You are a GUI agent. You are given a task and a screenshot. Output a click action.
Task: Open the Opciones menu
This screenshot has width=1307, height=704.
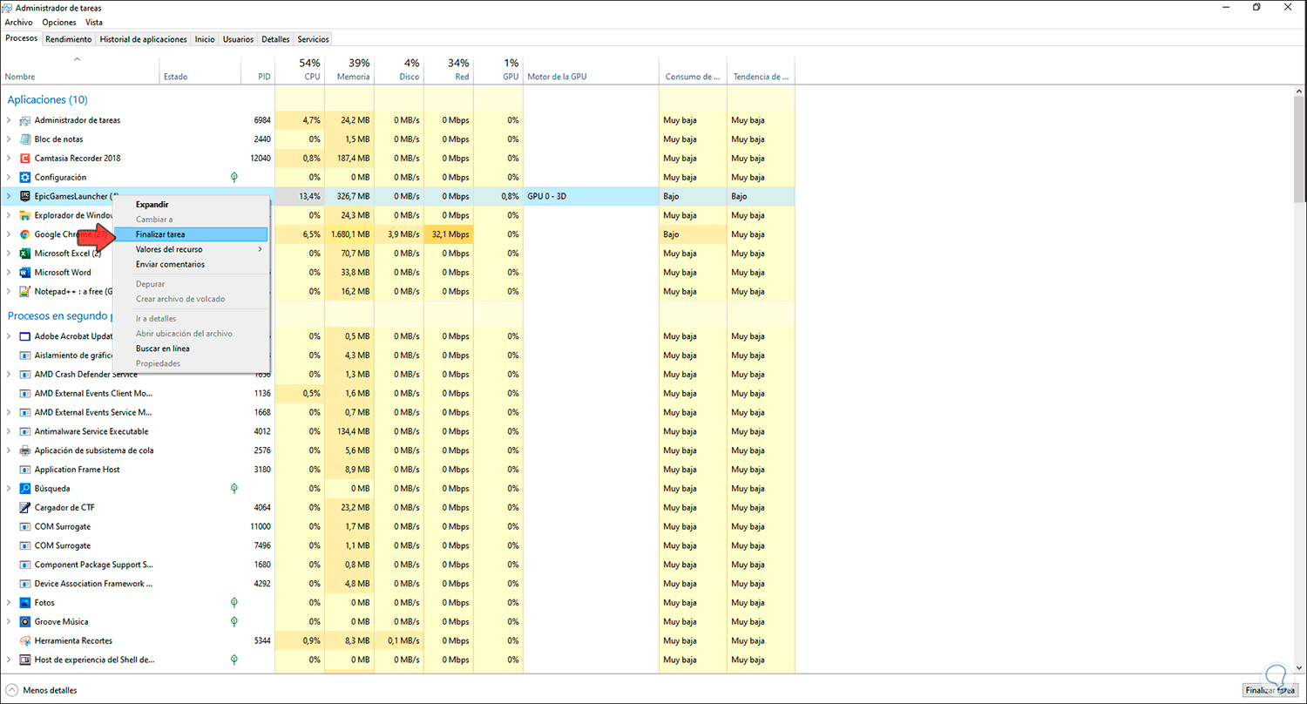click(x=59, y=23)
